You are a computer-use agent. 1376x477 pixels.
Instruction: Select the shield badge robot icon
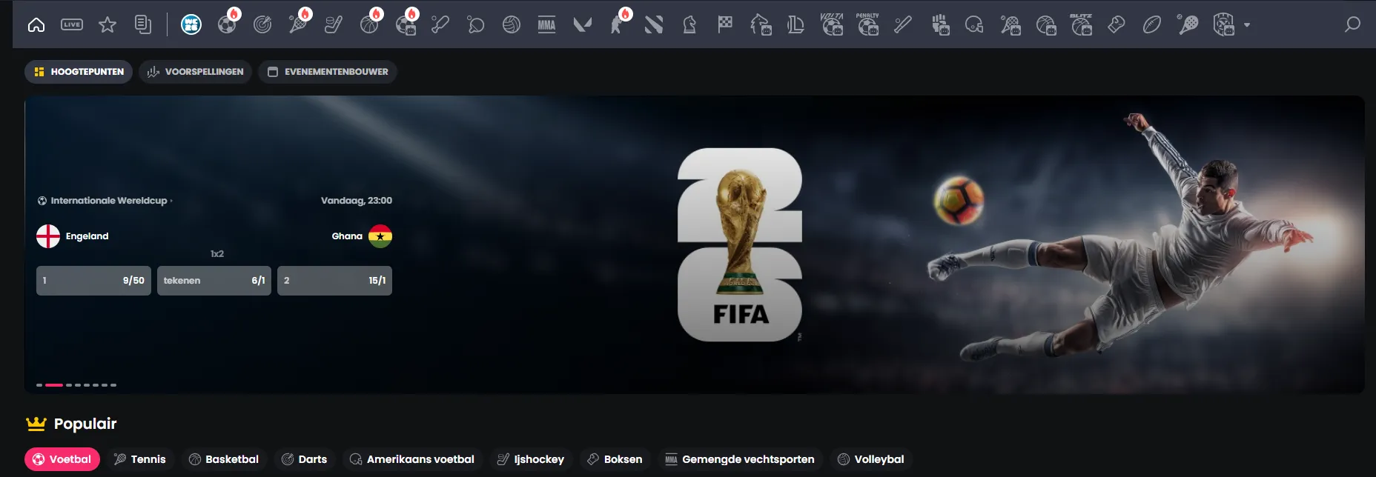coord(1223,24)
